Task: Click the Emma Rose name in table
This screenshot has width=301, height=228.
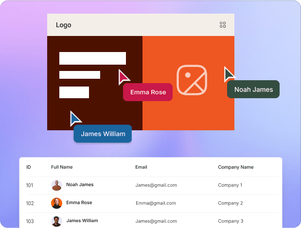Action: [x=79, y=202]
